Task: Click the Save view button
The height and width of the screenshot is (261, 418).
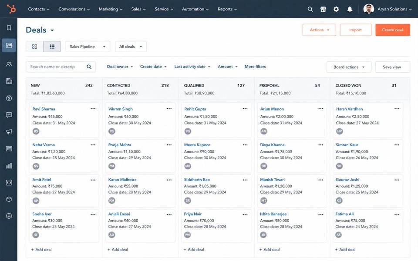Action: pos(392,67)
